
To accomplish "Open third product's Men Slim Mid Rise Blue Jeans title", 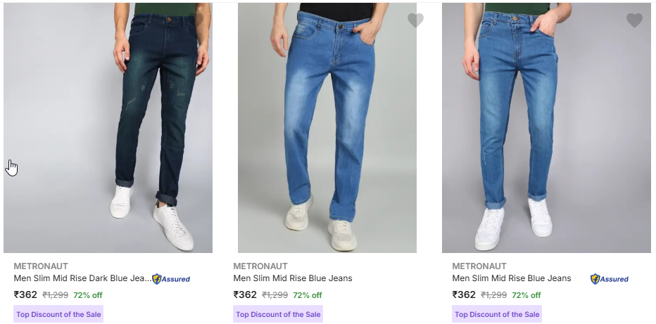I will 511,278.
